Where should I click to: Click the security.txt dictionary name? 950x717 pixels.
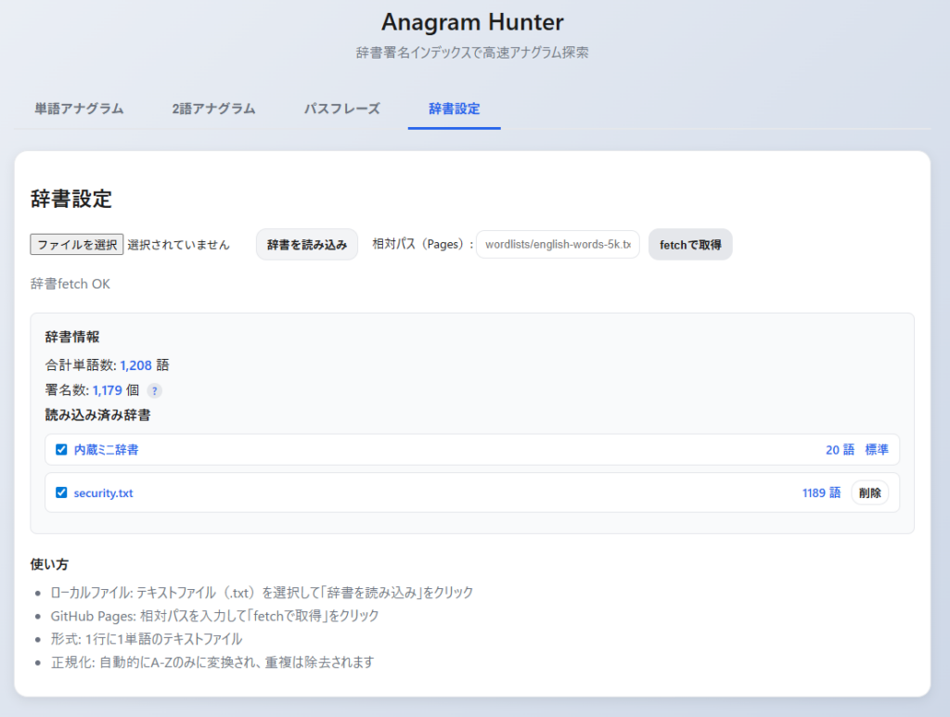(x=103, y=493)
